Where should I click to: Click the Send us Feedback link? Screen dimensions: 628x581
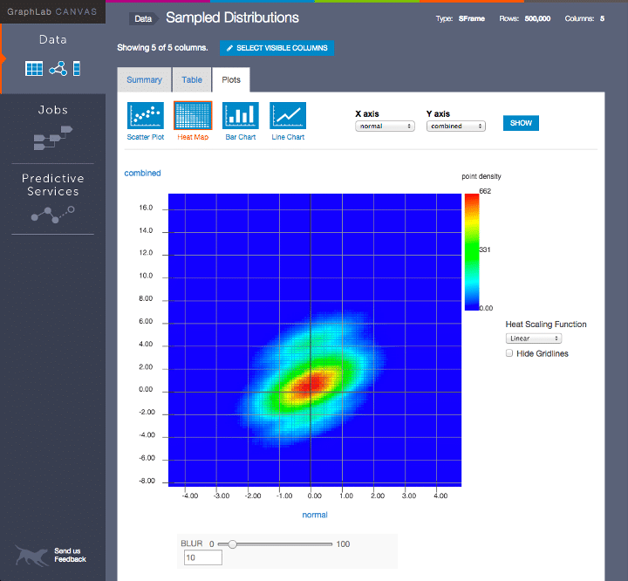click(x=68, y=555)
